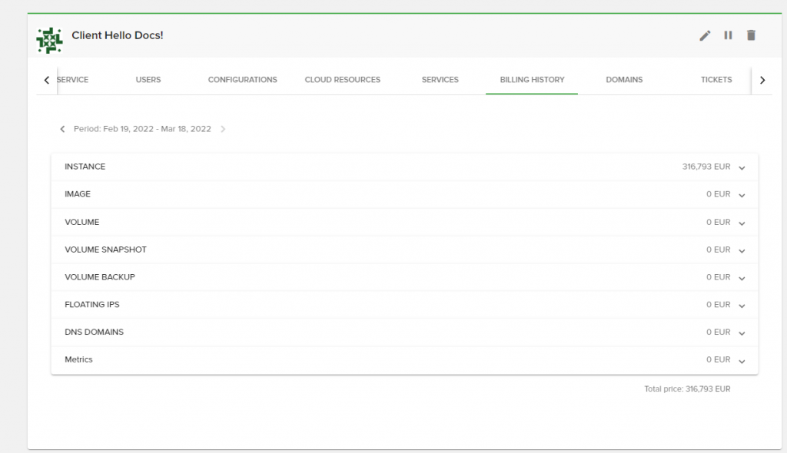Open the CONFIGURATIONS tab
The width and height of the screenshot is (787, 453).
coord(242,80)
